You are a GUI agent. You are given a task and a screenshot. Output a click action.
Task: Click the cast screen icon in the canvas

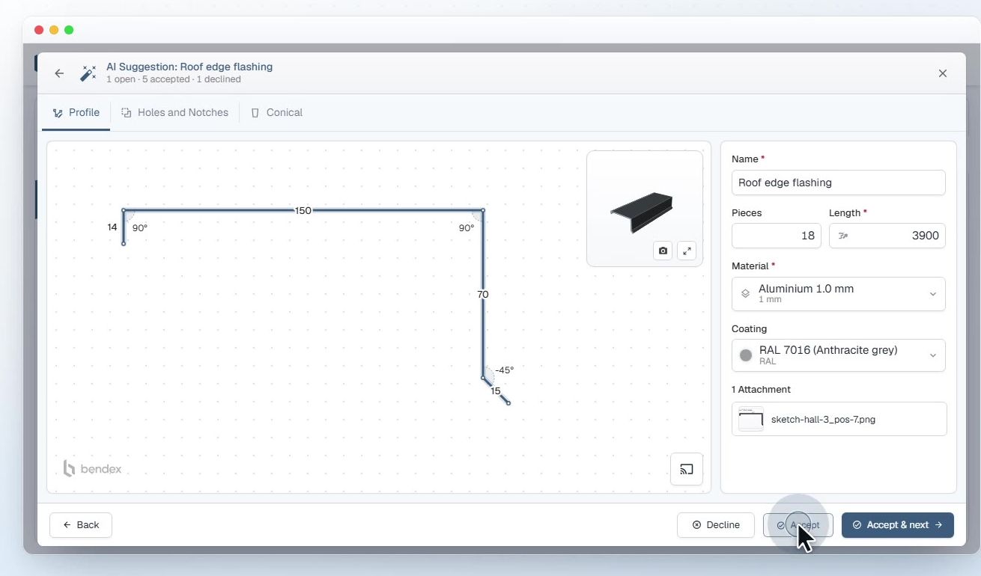coord(687,469)
